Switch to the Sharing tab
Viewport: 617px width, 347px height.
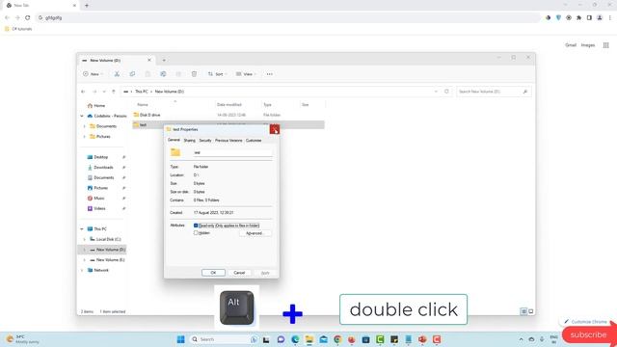189,141
